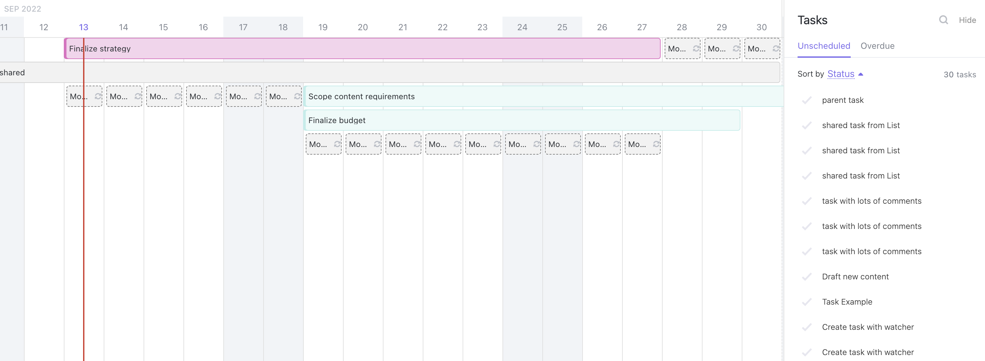The image size is (985, 361).
Task: Click recurrence icon on September 17 block
Action: [257, 96]
